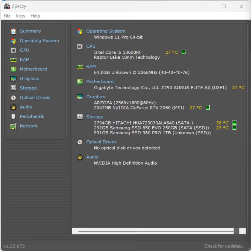251x251 pixels.
Task: Select Optical Drives in sidebar
Action: click(x=35, y=98)
